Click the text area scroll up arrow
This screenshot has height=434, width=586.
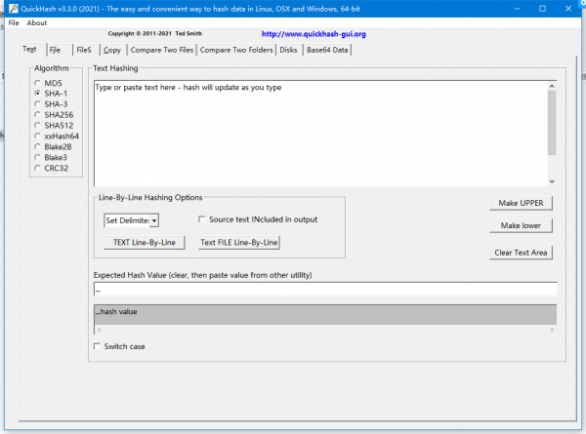(x=552, y=86)
